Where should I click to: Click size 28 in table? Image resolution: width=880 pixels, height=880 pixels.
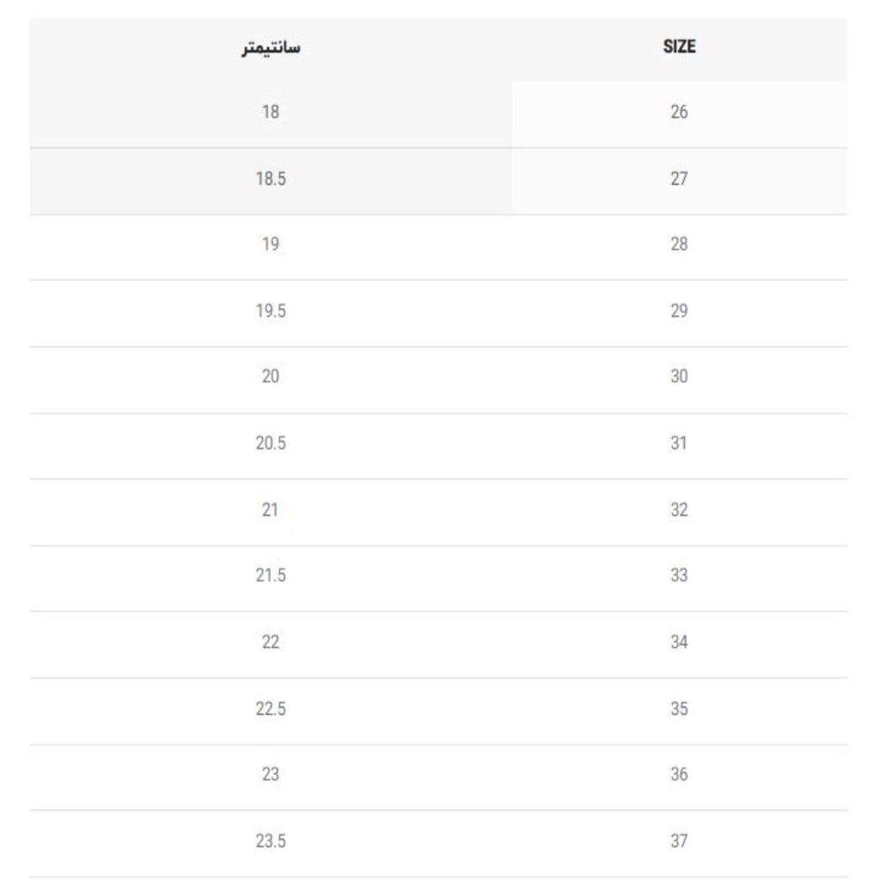679,245
